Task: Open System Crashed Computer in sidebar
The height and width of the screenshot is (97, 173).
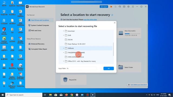Action: pyautogui.click(x=40, y=25)
